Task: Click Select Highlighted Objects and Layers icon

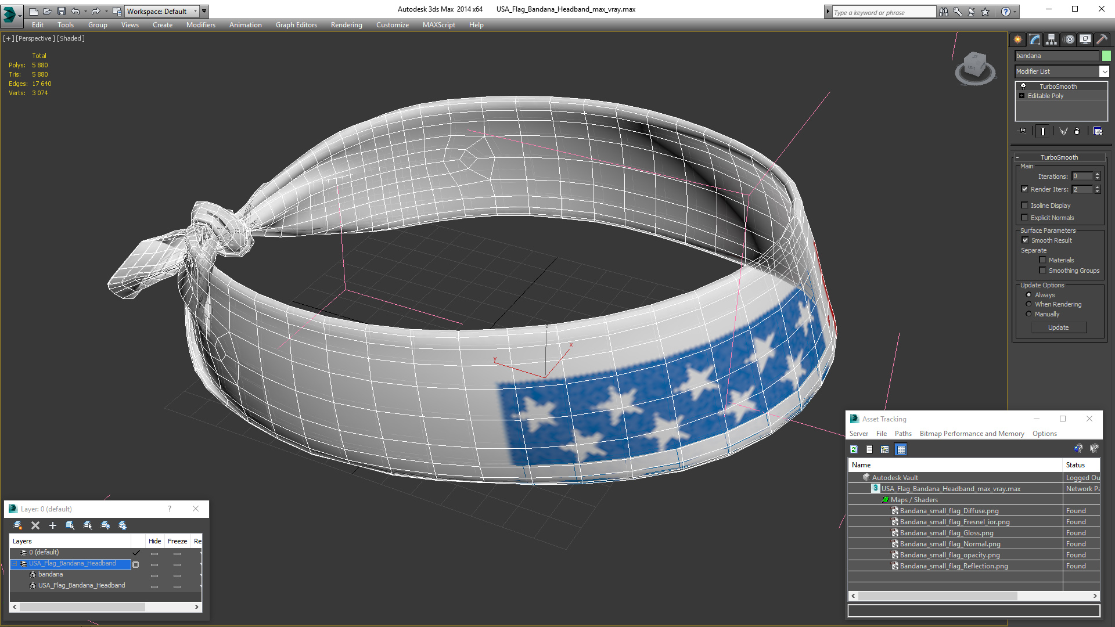Action: (x=70, y=525)
